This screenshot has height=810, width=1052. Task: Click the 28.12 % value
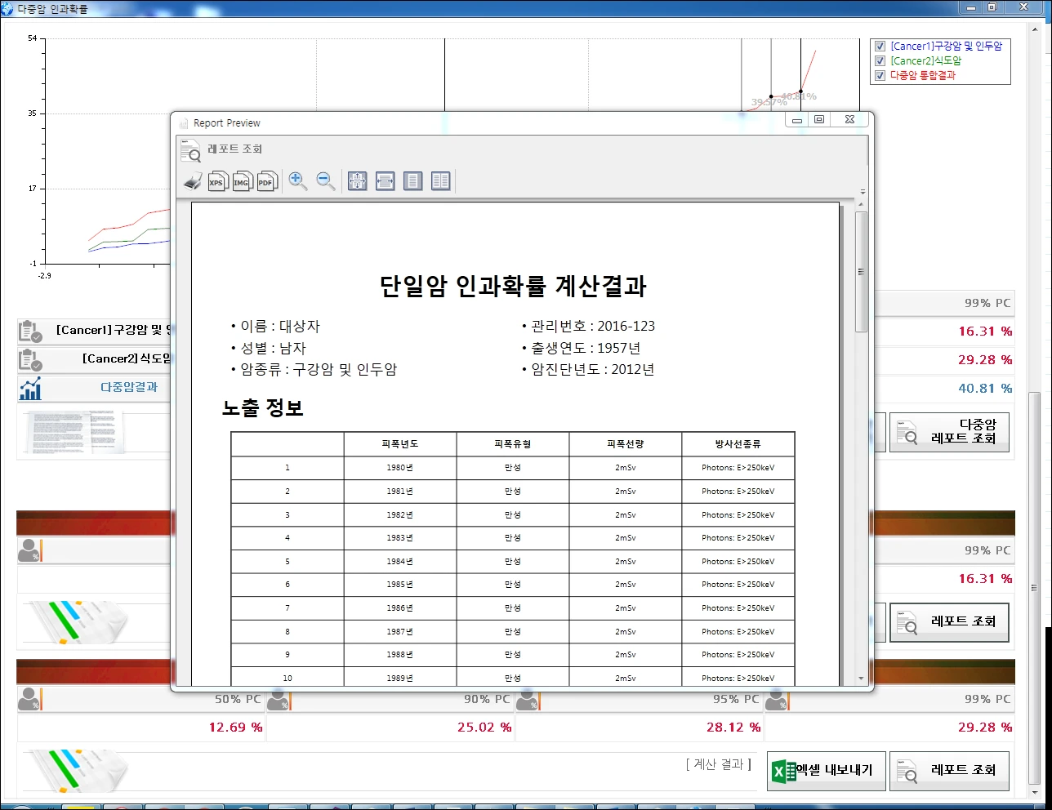[733, 728]
